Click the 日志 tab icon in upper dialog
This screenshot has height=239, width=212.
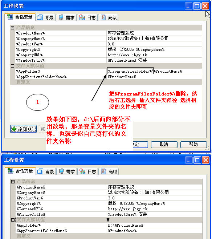click(82, 17)
